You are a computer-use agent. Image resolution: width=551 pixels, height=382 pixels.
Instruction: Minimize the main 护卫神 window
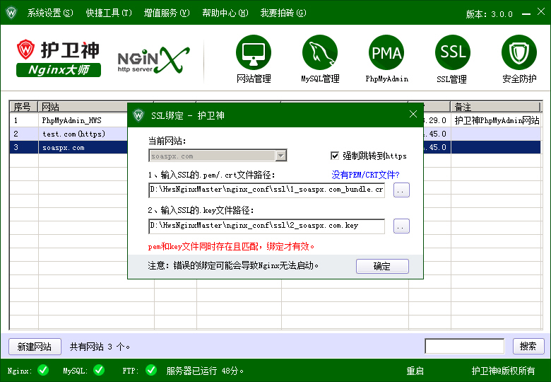click(526, 14)
